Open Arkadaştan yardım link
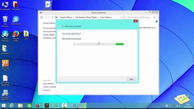Viewport: 194px width, 109px height. tap(49, 38)
